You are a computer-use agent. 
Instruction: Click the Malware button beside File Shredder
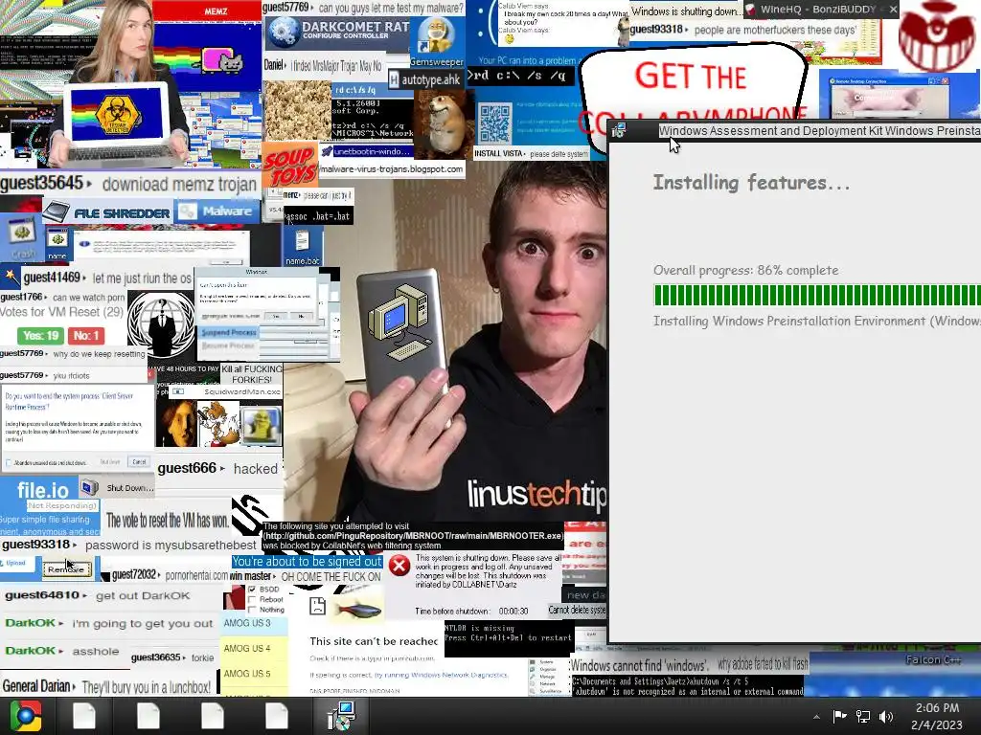pyautogui.click(x=217, y=212)
